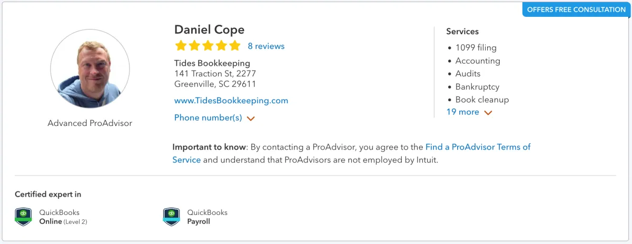This screenshot has width=632, height=244.
Task: Click Daniel Cope's profile photo
Action: (x=90, y=69)
